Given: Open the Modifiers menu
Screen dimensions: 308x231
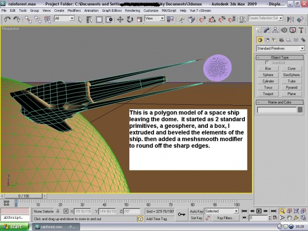Looking at the screenshot, I should point(74,11).
